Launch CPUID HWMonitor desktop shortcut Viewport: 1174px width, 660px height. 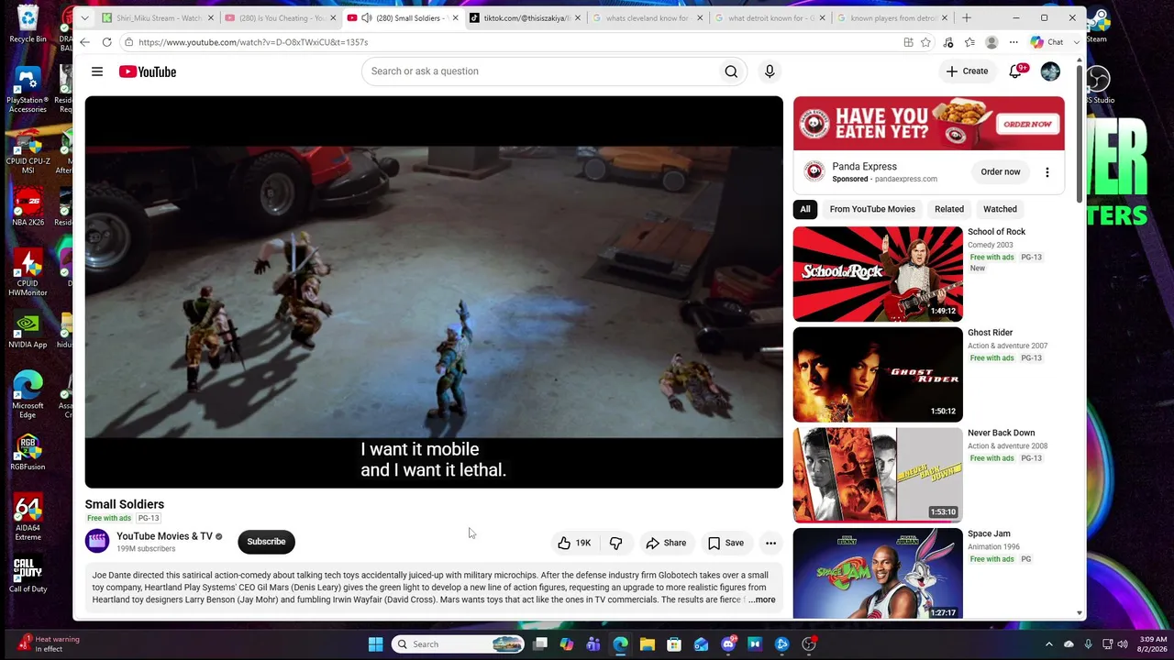pos(28,272)
